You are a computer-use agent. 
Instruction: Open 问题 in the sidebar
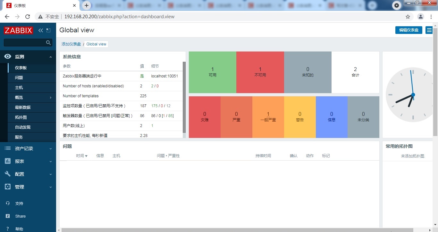point(32,78)
